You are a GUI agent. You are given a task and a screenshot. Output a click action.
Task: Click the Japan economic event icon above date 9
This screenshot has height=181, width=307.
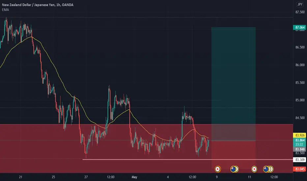coord(217,169)
